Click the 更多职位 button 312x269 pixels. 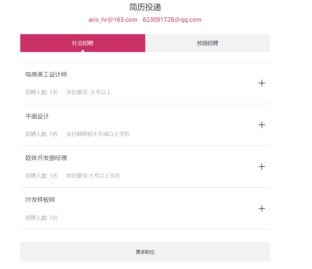click(x=145, y=252)
